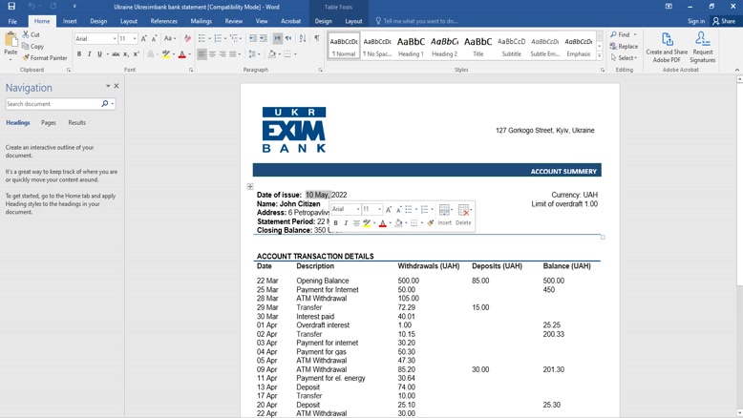Click the Share button at top right

pos(724,21)
